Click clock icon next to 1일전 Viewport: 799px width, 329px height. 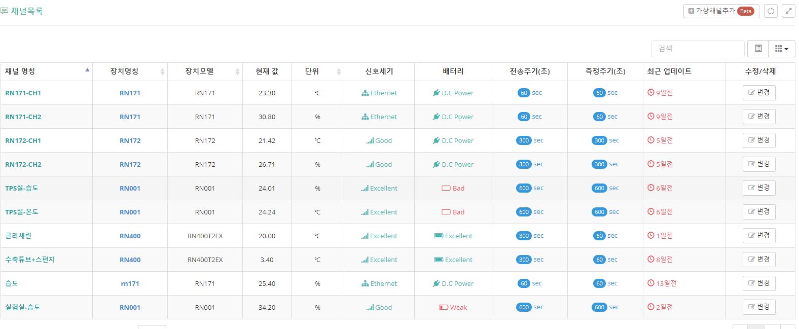[x=651, y=235]
